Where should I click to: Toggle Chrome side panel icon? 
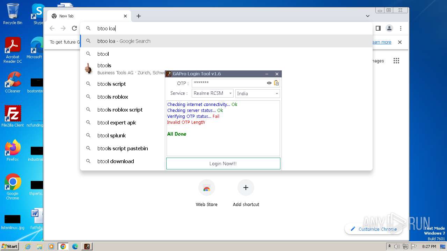pos(378,28)
